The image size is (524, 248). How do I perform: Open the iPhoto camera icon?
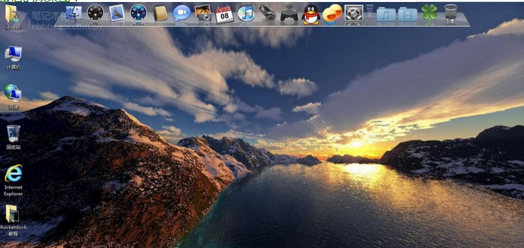pos(203,13)
